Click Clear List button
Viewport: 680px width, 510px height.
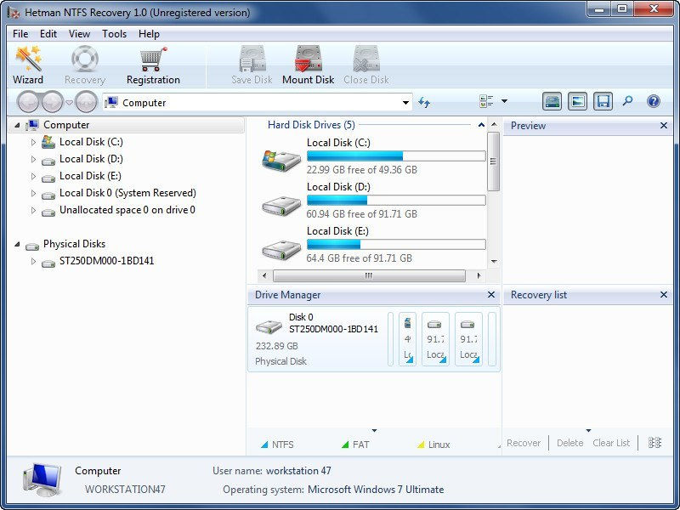[x=611, y=443]
